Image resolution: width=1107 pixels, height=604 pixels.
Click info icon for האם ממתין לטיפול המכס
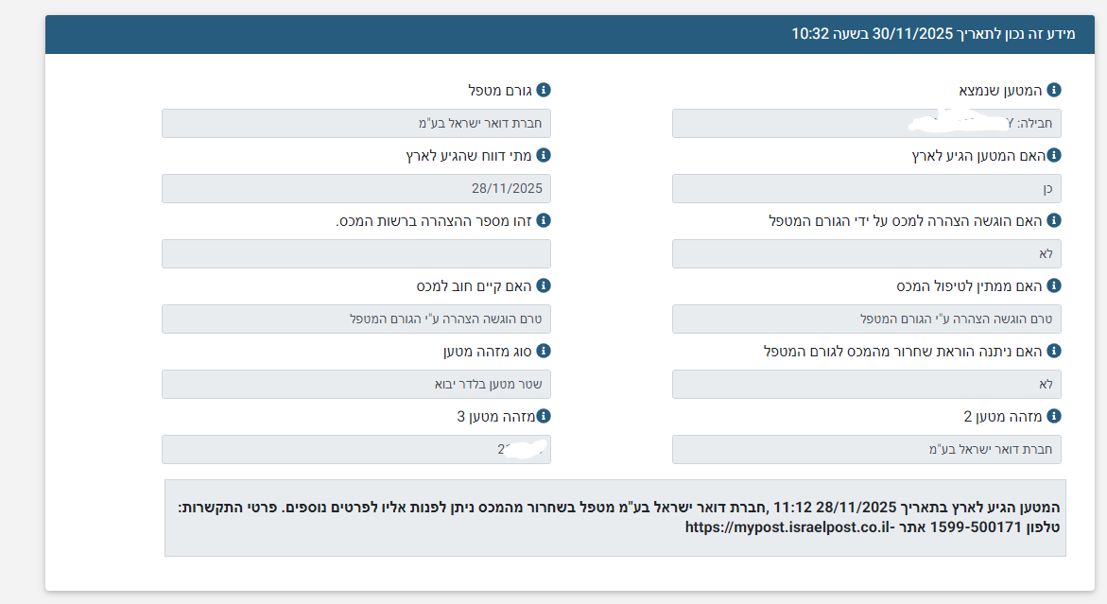pos(1054,285)
